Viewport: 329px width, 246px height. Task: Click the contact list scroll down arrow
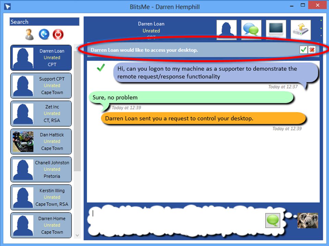tap(77, 235)
